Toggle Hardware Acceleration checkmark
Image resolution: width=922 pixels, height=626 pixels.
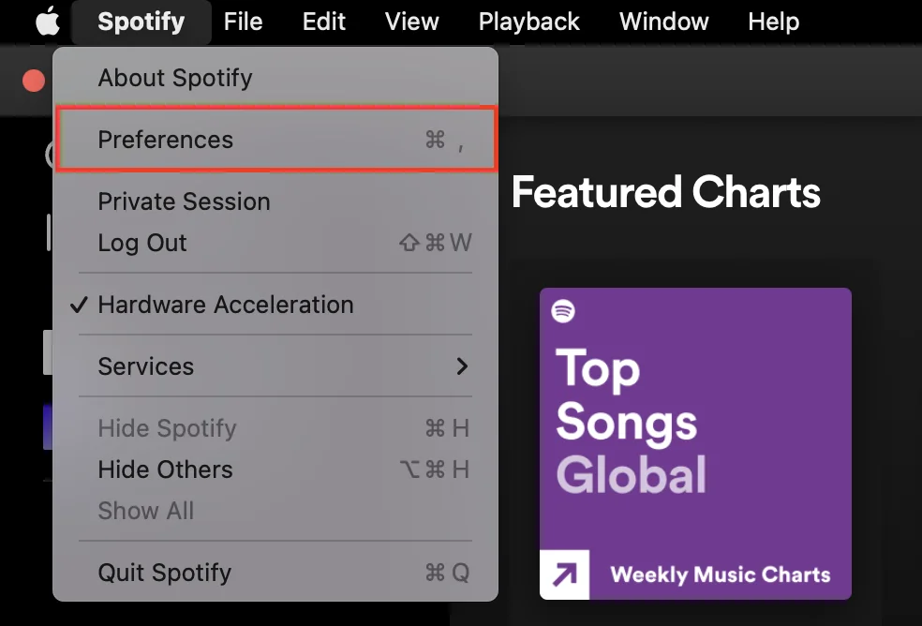[79, 305]
